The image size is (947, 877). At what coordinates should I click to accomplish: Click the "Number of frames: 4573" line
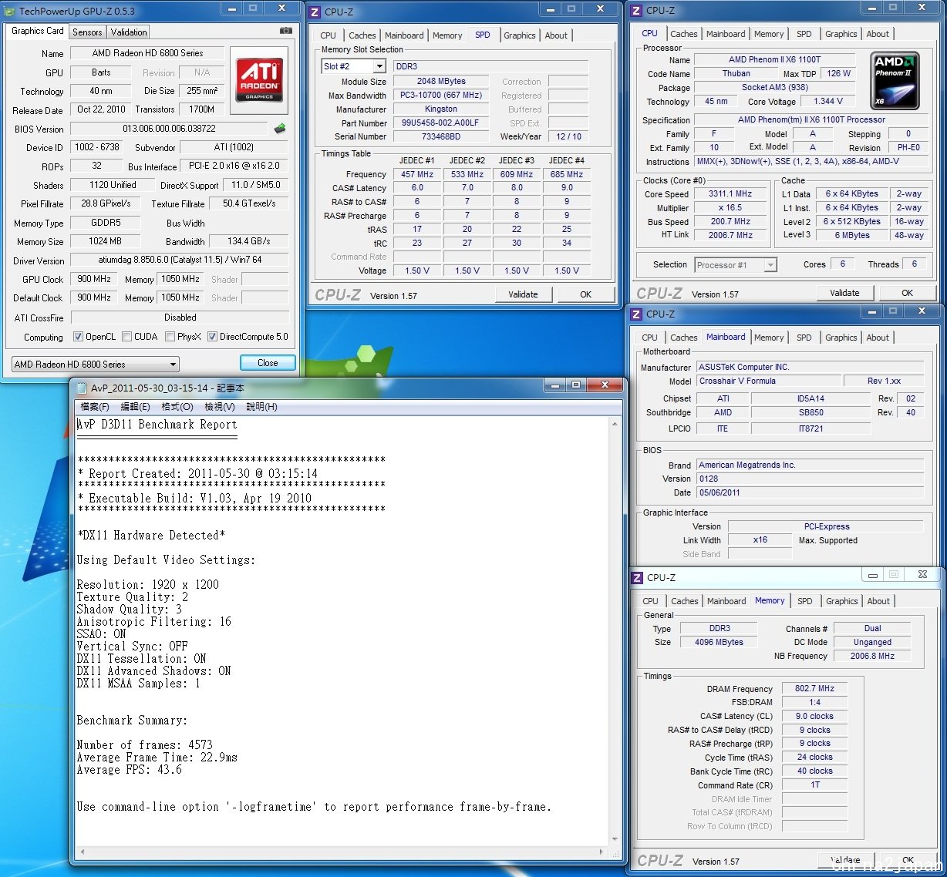145,745
